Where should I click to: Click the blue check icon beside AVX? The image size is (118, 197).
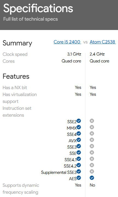point(79,140)
